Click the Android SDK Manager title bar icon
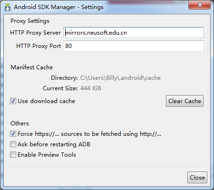 pos(8,7)
